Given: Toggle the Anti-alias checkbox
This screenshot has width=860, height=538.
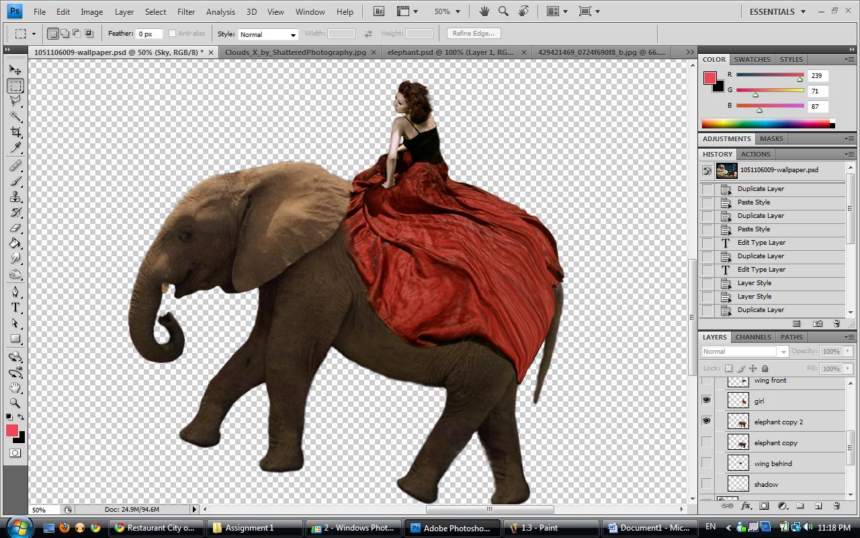Looking at the screenshot, I should pyautogui.click(x=172, y=34).
